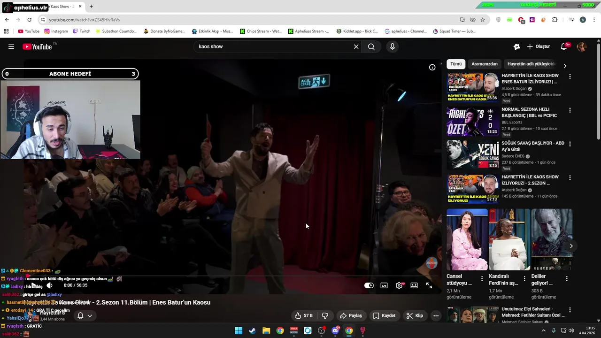The height and width of the screenshot is (338, 601).
Task: Open Discord from taskbar
Action: (335, 330)
